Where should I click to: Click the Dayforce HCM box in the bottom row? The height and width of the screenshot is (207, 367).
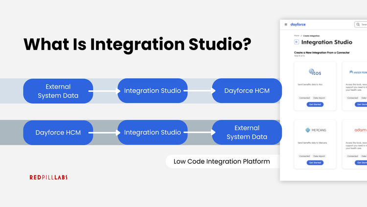click(x=58, y=132)
